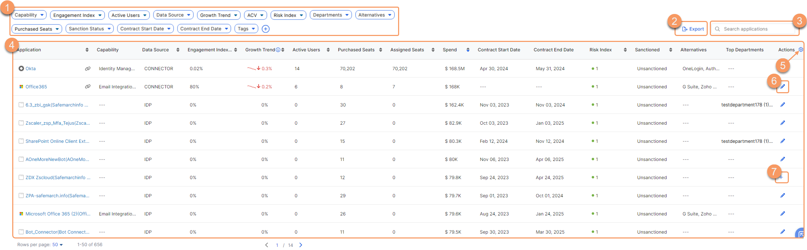Click previous page arrow
The width and height of the screenshot is (807, 250).
[267, 245]
